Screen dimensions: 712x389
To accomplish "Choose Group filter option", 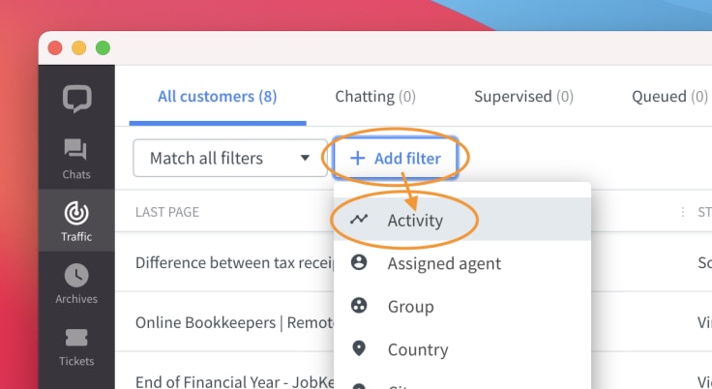I will point(462,307).
